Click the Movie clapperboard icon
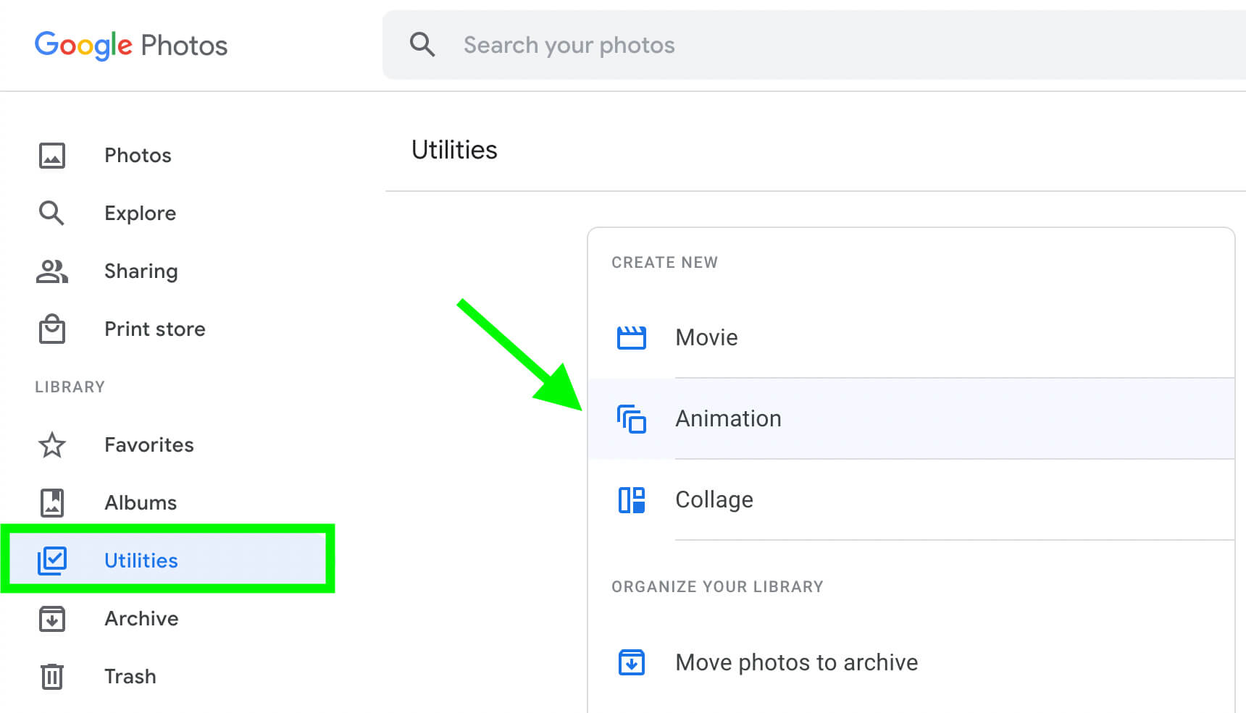Image resolution: width=1246 pixels, height=713 pixels. [631, 337]
